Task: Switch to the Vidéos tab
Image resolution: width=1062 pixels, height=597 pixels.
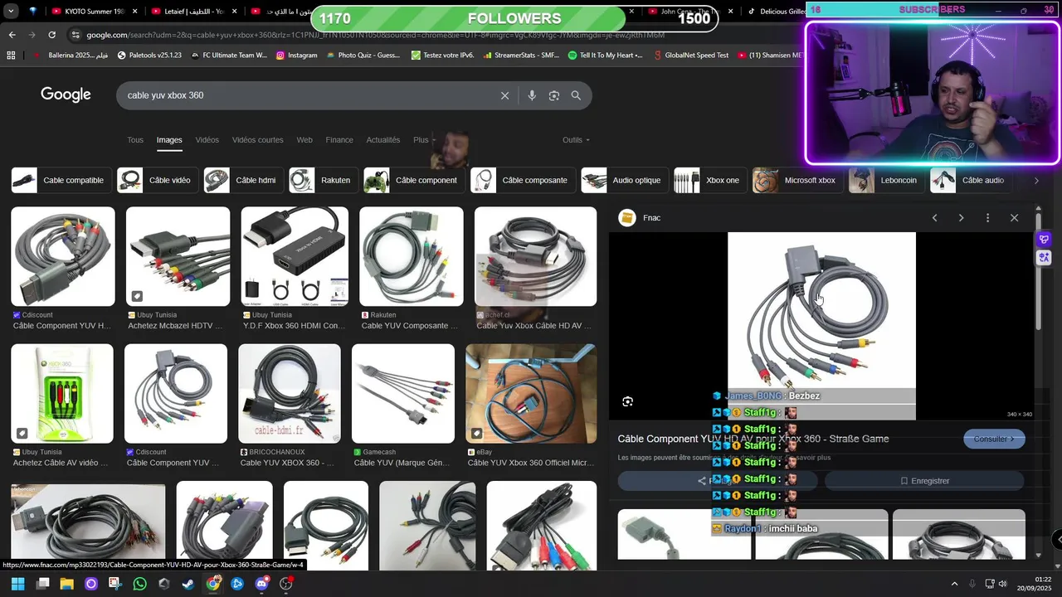Action: [207, 140]
